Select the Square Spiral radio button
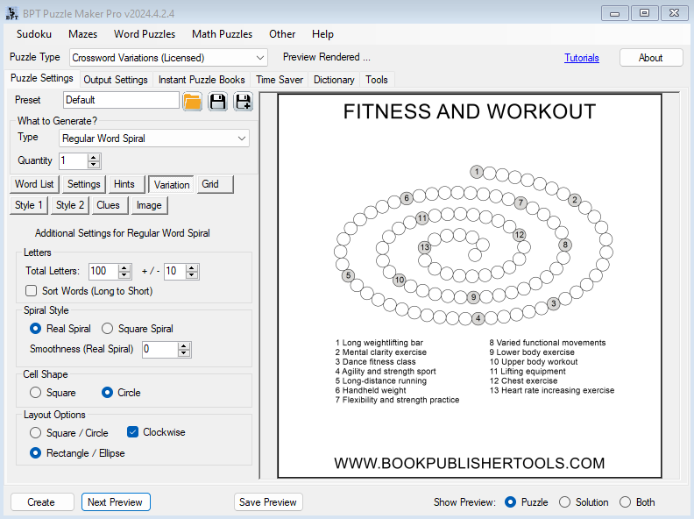The width and height of the screenshot is (694, 519). tap(108, 329)
